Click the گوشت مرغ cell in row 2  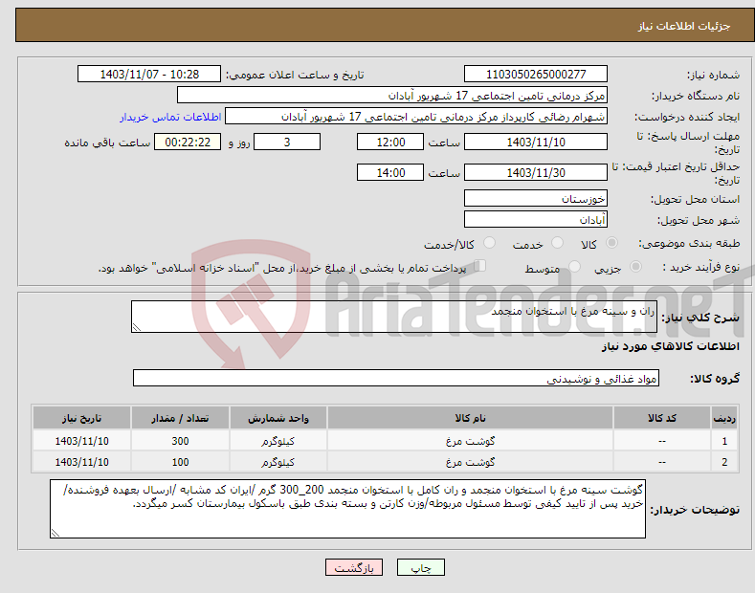(x=470, y=462)
